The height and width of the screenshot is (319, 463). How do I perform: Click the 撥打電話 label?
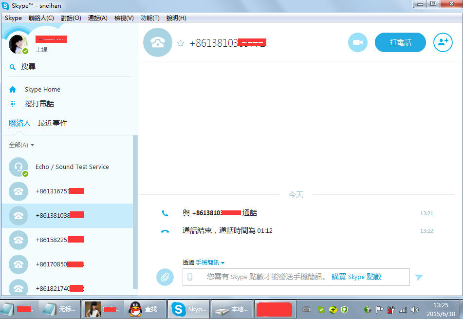[x=39, y=104]
